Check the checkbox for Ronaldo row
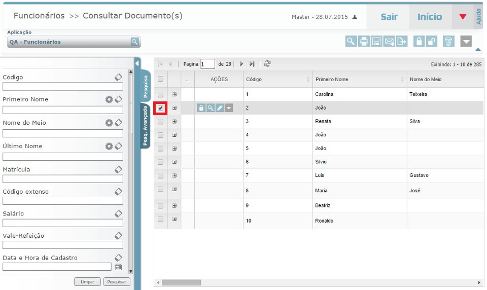The width and height of the screenshot is (487, 290). 160,219
